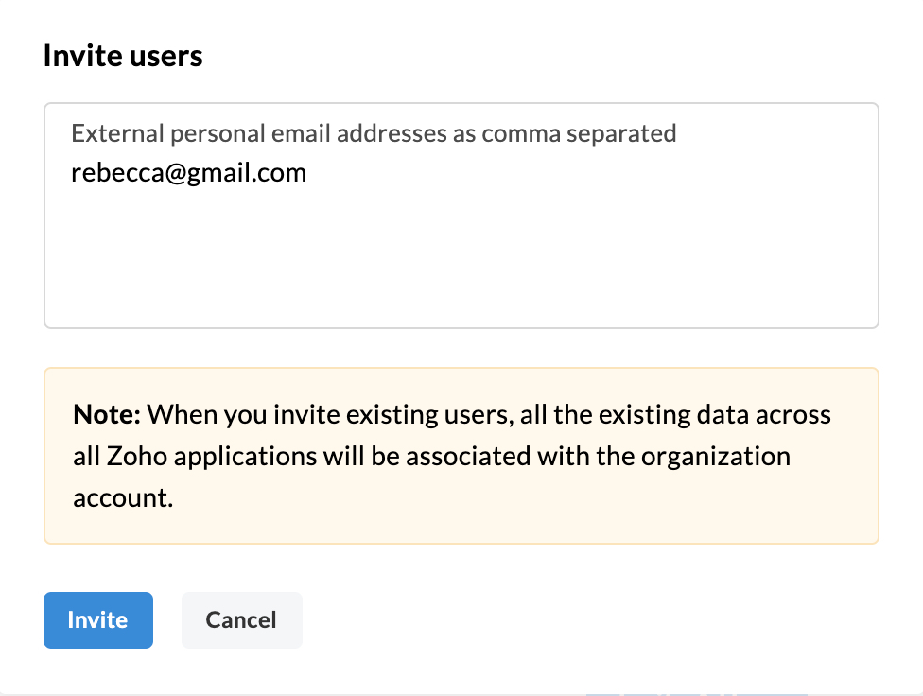Click empty space below the entered email
923x696 pixels.
pyautogui.click(x=461, y=259)
